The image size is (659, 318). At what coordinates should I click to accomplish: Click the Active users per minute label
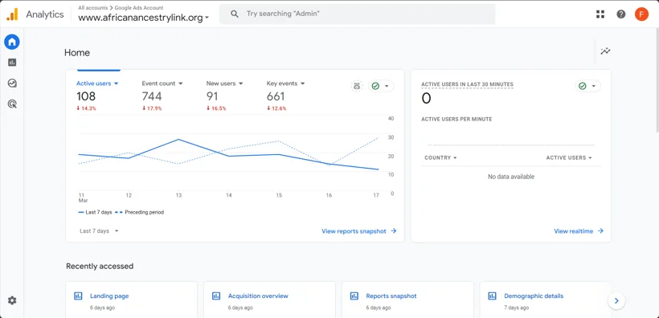click(x=456, y=120)
